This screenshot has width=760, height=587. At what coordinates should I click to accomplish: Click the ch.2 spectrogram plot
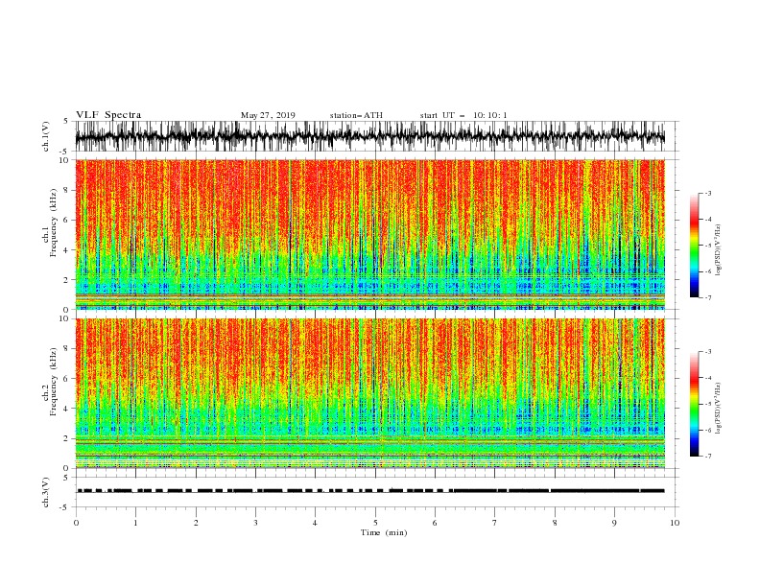click(369, 393)
